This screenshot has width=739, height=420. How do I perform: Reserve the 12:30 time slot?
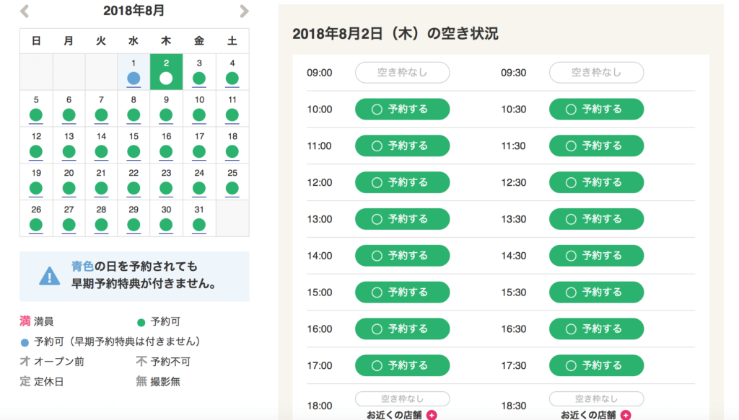point(596,182)
